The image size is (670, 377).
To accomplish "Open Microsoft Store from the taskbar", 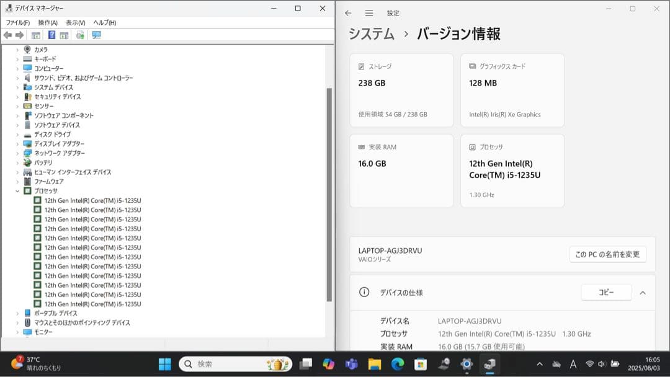I will tap(421, 364).
